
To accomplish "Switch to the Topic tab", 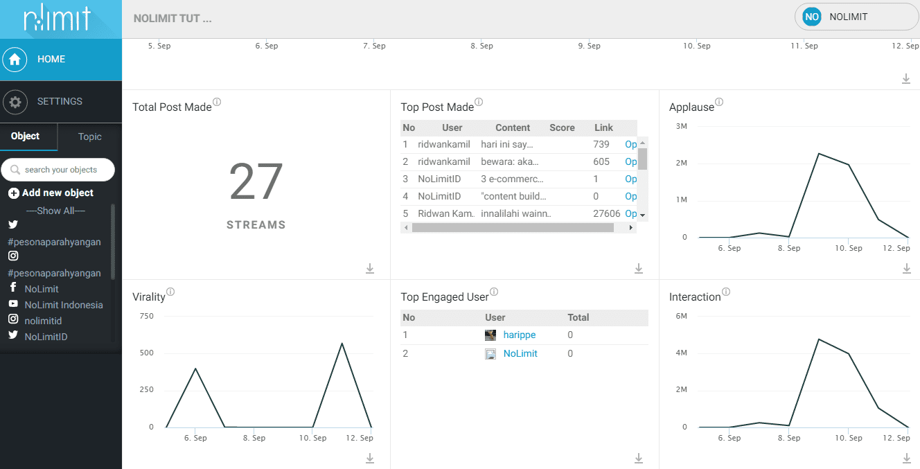I will click(90, 136).
